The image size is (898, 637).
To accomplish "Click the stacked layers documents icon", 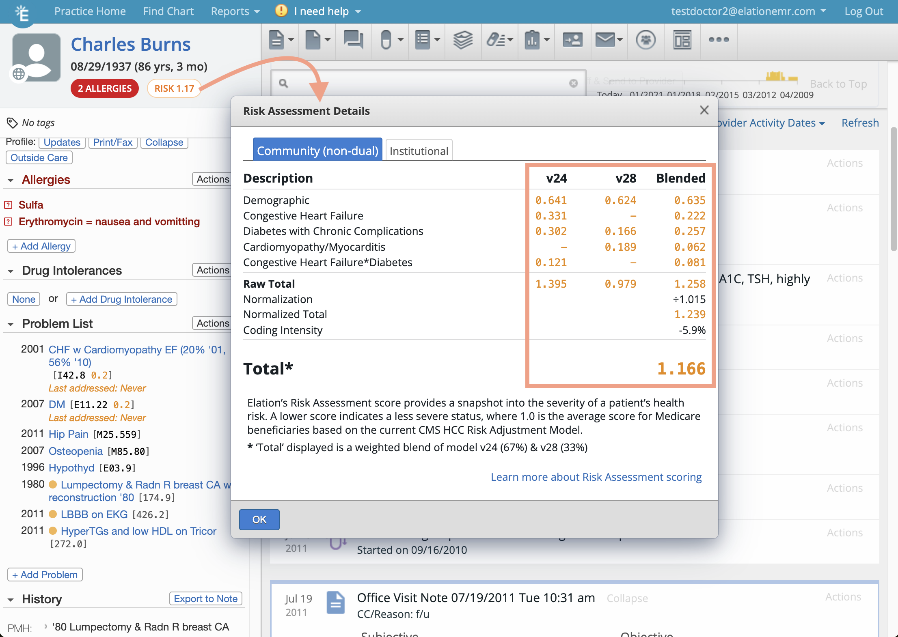I will pos(463,40).
